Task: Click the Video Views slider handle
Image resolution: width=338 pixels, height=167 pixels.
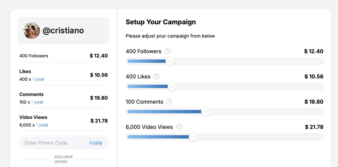Action: coord(193,137)
